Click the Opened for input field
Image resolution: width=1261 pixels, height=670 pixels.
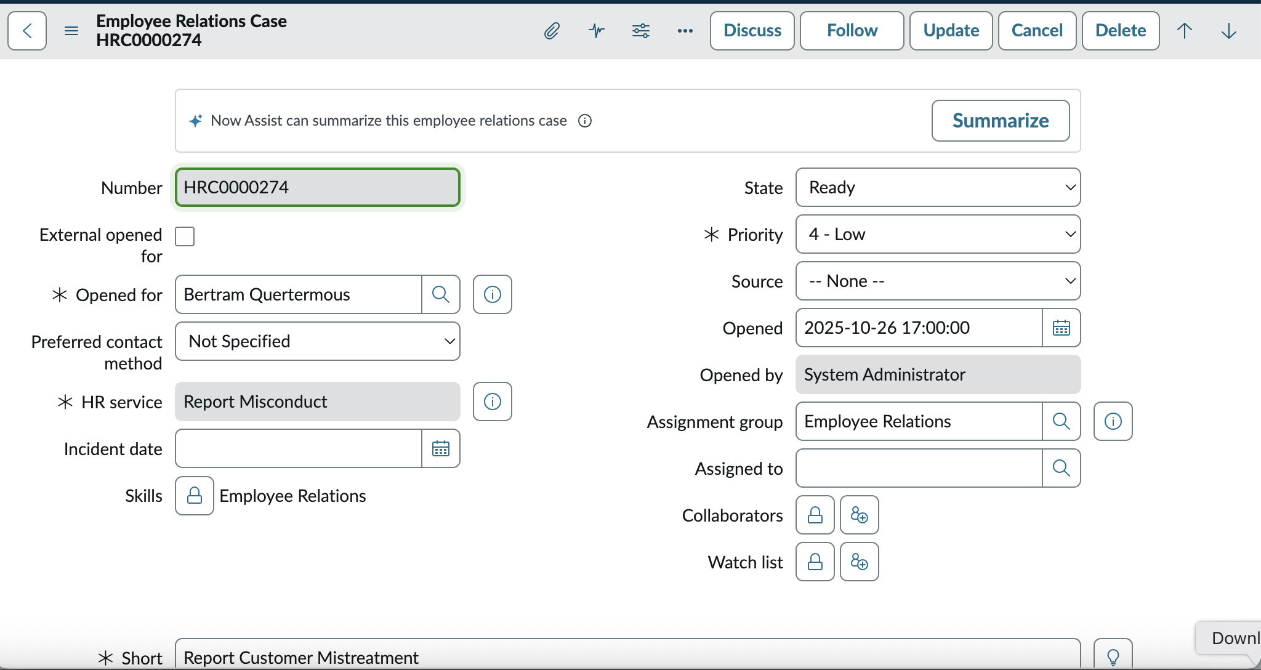[299, 294]
